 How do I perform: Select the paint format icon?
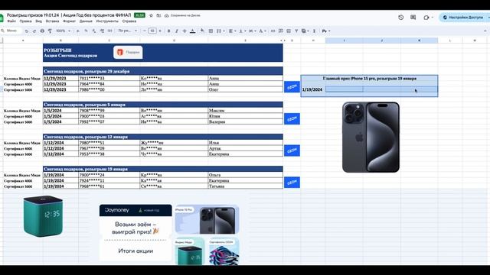point(49,31)
